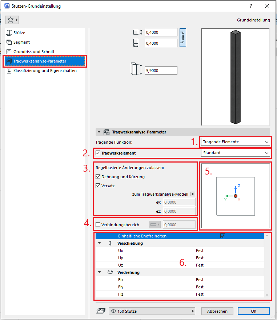
Task: Click the Verschiebung arrow icon
Action: (x=111, y=243)
